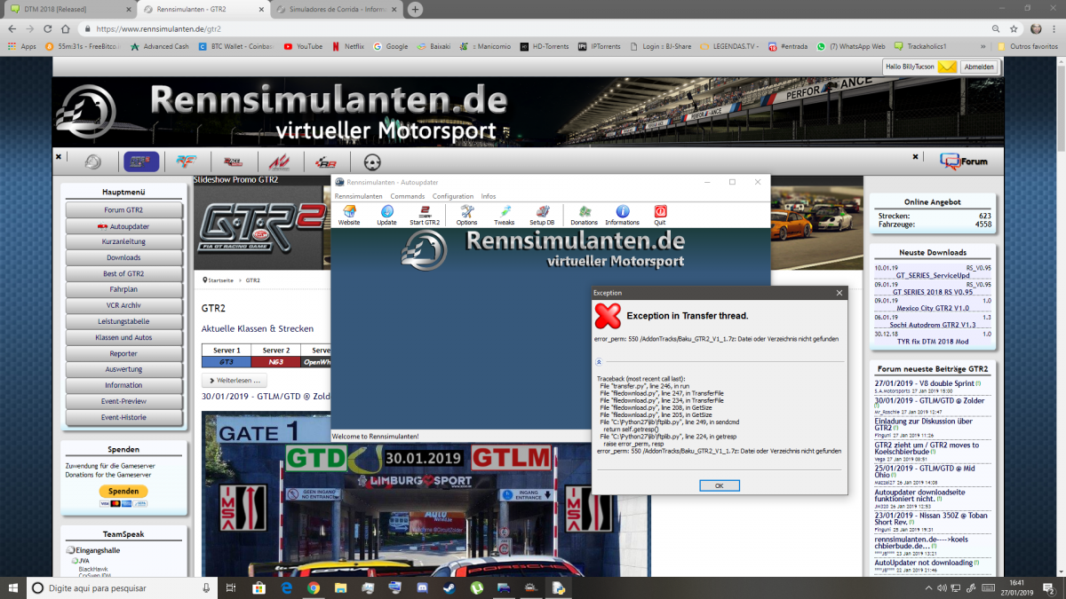Viewport: 1066px width, 599px height.
Task: Open the Commands menu
Action: (x=408, y=196)
